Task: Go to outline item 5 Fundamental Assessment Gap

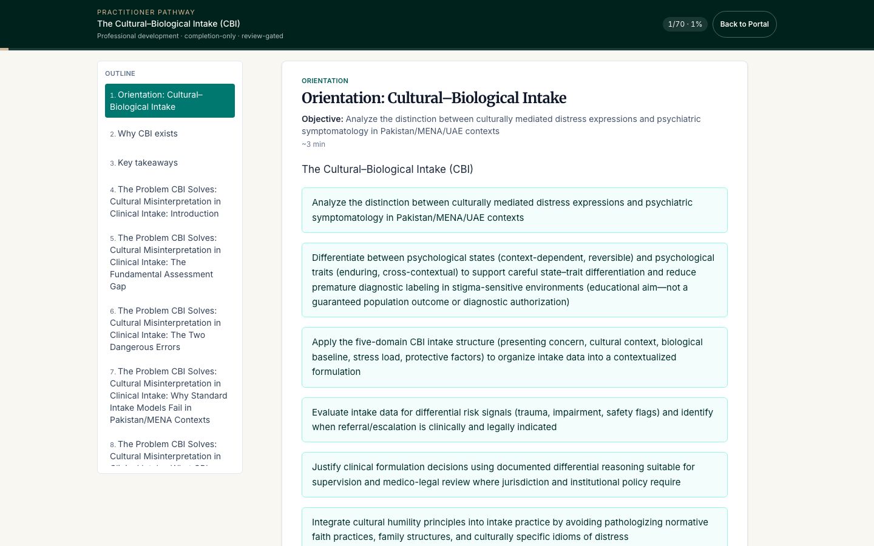Action: [x=170, y=262]
